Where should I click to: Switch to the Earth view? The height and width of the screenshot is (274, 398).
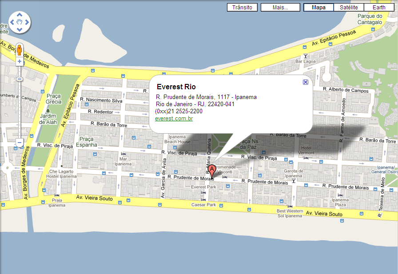379,8
